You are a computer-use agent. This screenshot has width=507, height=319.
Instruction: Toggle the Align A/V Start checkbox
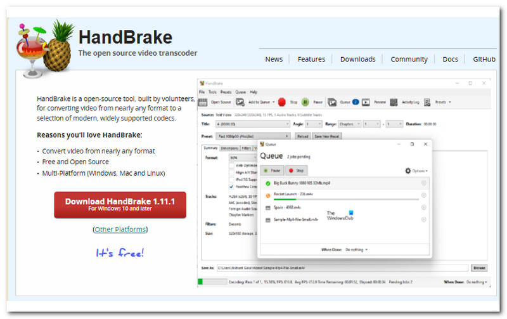(x=231, y=171)
